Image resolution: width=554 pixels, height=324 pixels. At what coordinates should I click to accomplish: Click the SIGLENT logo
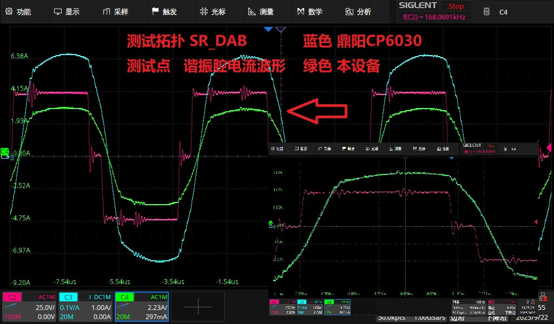point(418,5)
